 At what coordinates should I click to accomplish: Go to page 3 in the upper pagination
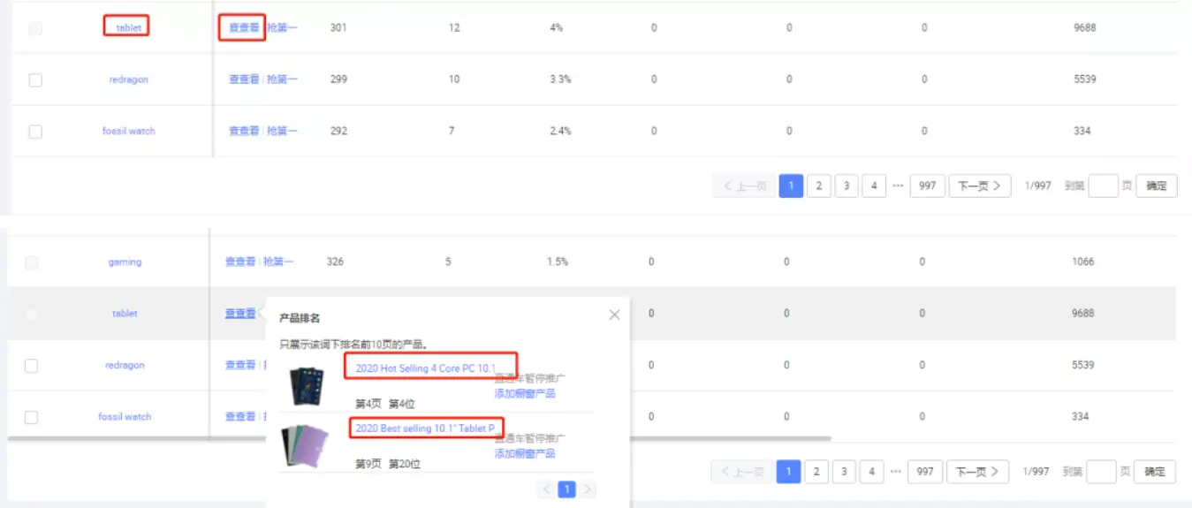coord(847,186)
